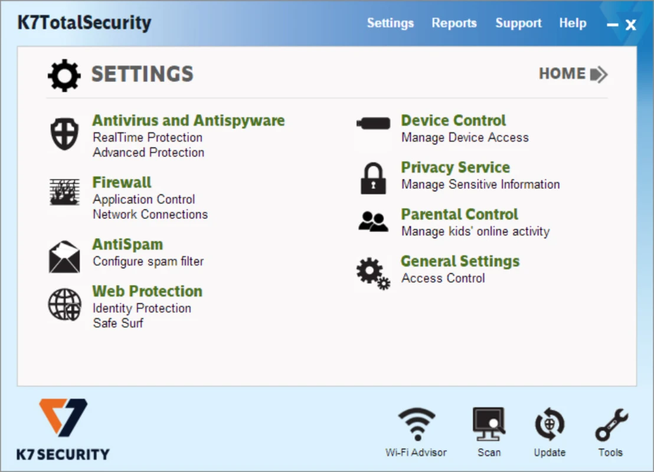The width and height of the screenshot is (654, 472).
Task: Open the Reports menu
Action: [454, 24]
